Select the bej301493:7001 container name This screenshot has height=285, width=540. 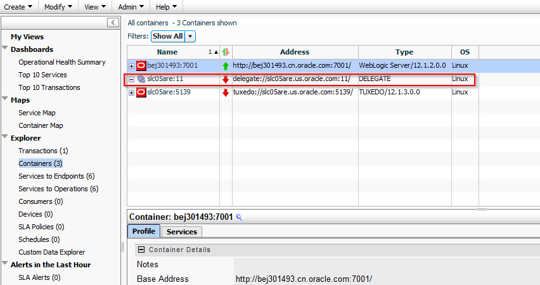[172, 65]
